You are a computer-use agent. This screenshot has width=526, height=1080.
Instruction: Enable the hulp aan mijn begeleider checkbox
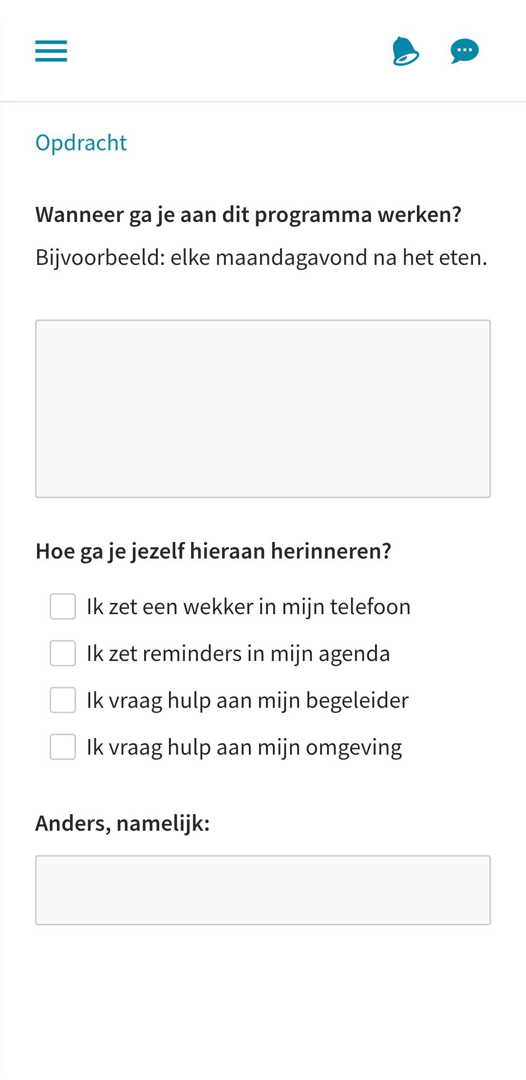[x=63, y=700]
